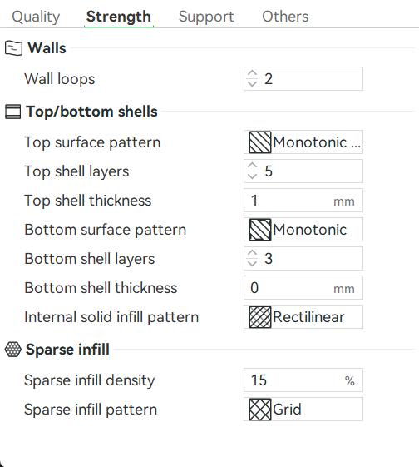Click the Walls section icon
Screen dimensions: 419x467
13,48
